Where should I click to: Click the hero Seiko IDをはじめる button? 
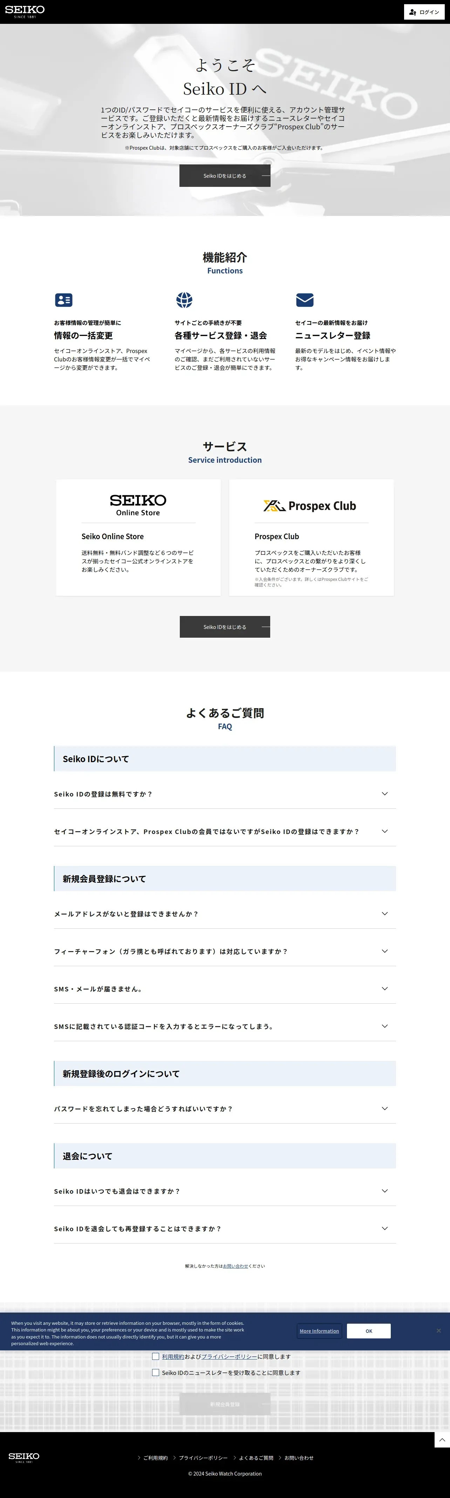(225, 176)
